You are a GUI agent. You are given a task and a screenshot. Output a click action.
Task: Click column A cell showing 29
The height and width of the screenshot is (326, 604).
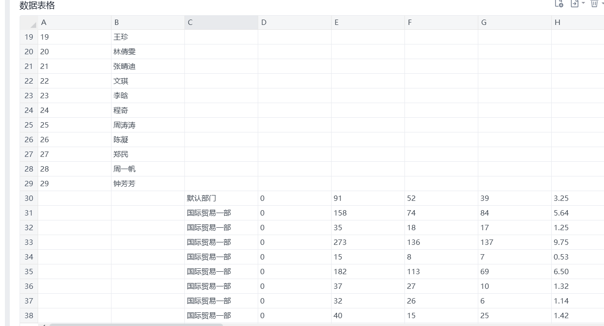(x=75, y=184)
